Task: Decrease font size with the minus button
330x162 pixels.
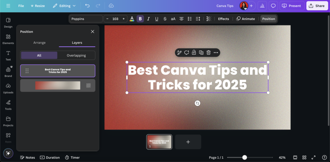Action: click(x=107, y=19)
